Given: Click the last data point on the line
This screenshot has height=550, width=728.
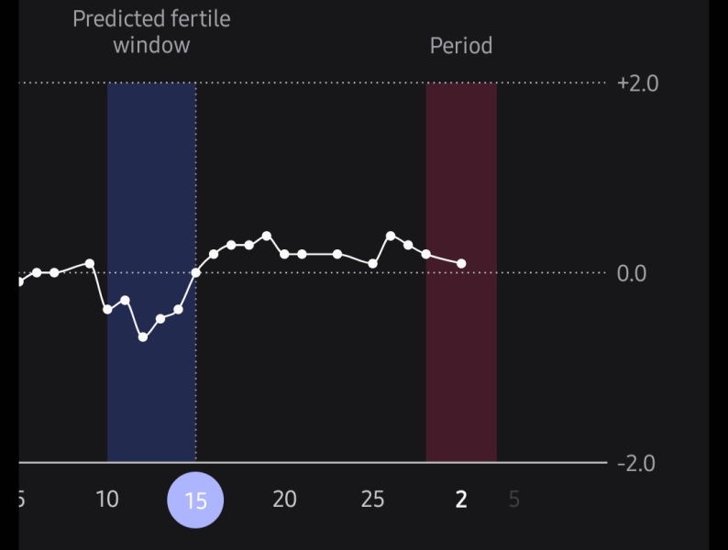Looking at the screenshot, I should [x=461, y=264].
